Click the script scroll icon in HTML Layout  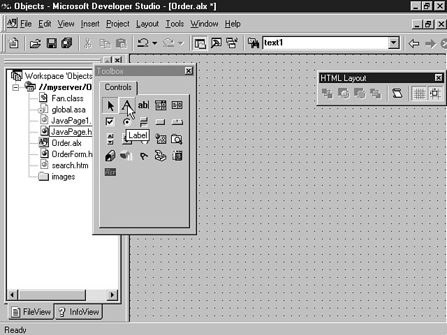(x=397, y=94)
